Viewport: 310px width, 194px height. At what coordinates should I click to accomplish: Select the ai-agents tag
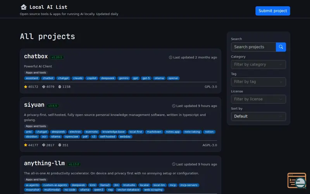32,185
